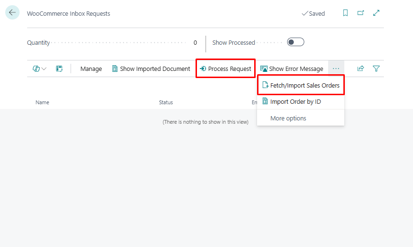Click the analysis mode grid icon
The image size is (413, 247).
[59, 69]
